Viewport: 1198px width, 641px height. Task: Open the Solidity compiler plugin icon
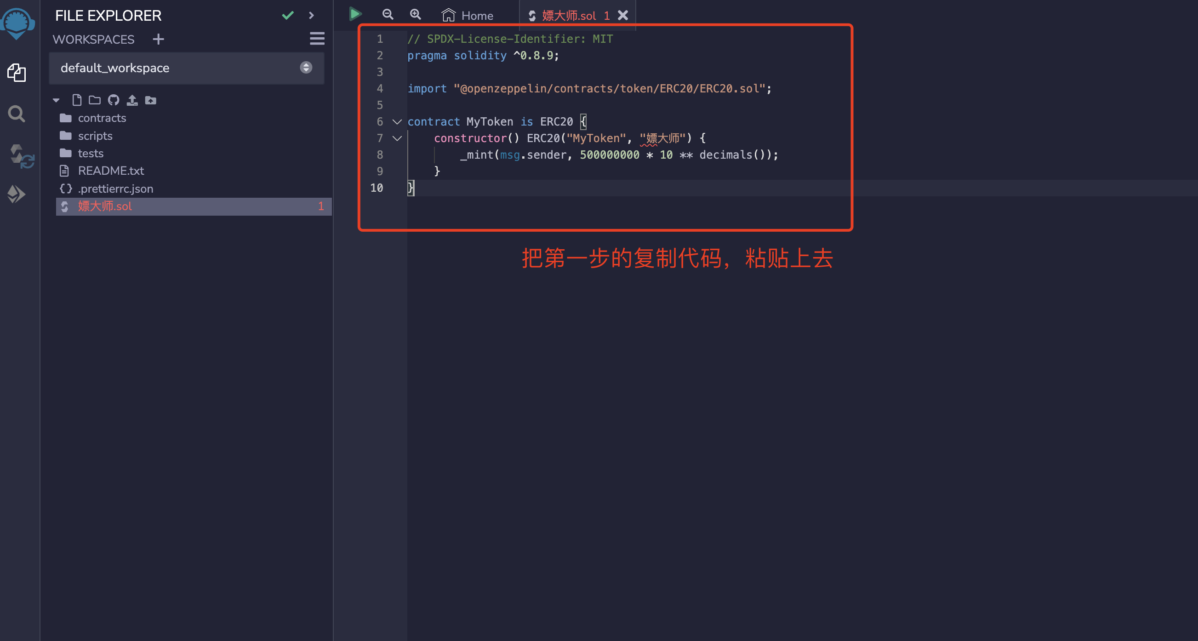click(21, 156)
